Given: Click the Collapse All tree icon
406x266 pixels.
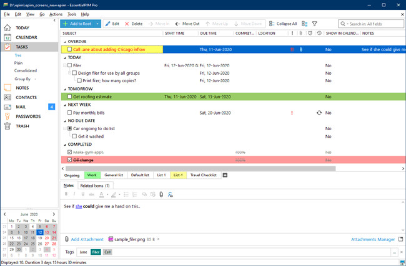Looking at the screenshot, I should 272,24.
